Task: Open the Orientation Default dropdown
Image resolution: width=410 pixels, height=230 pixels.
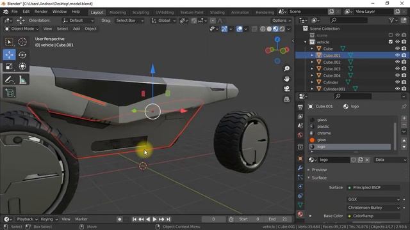Action: point(78,20)
